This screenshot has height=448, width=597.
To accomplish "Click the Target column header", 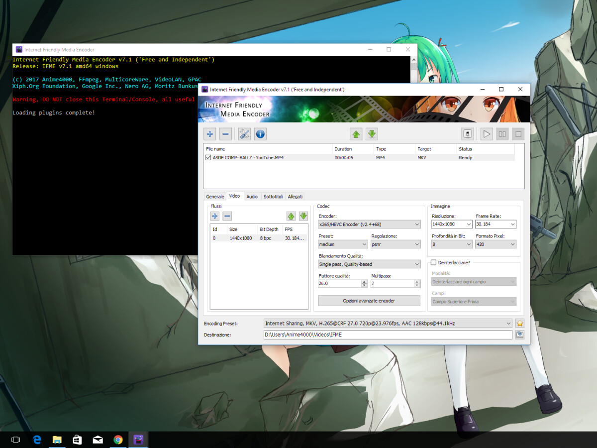I will pos(436,149).
